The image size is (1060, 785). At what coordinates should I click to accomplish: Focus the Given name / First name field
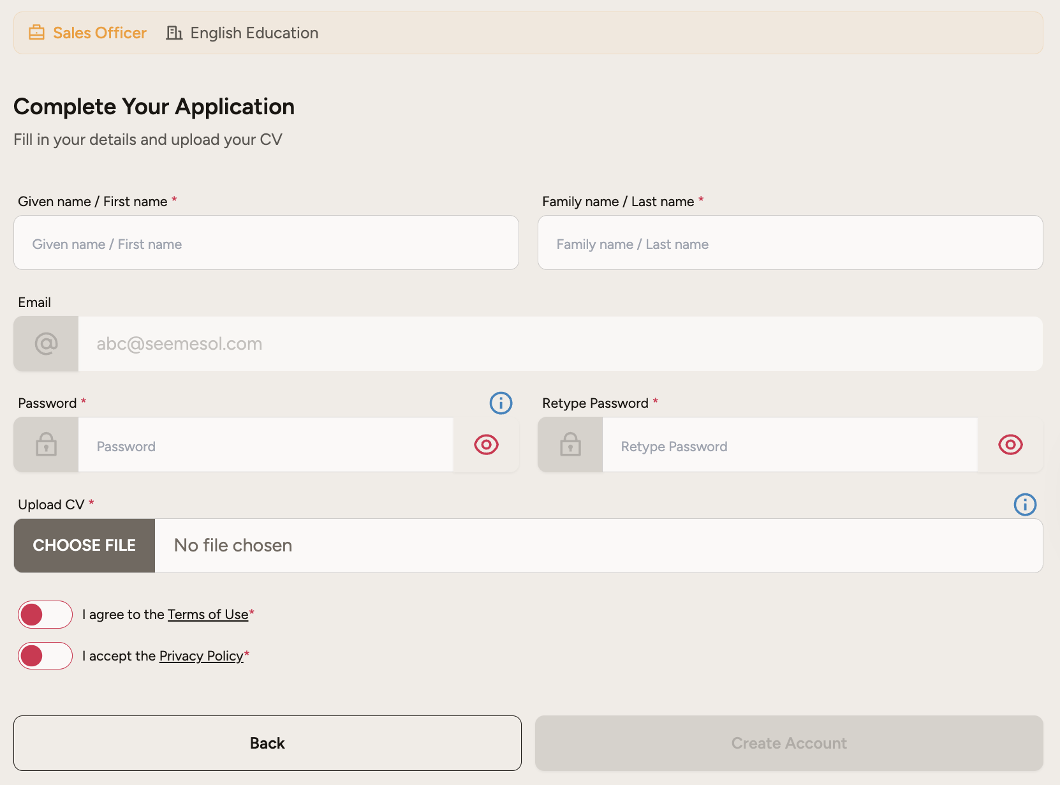(266, 243)
